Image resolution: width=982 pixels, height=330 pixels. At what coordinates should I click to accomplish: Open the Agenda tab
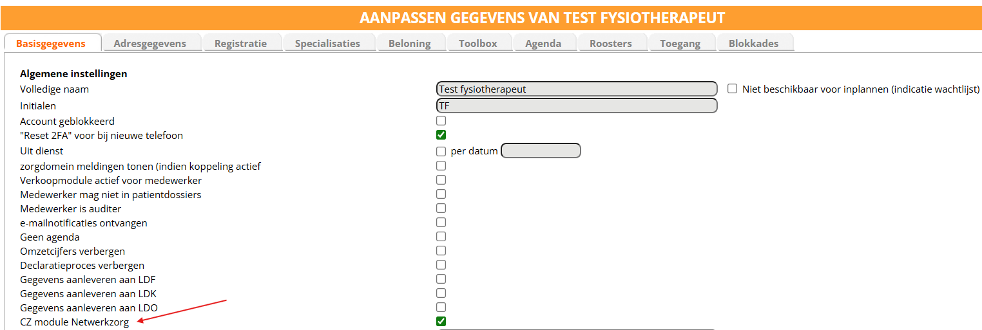point(543,44)
